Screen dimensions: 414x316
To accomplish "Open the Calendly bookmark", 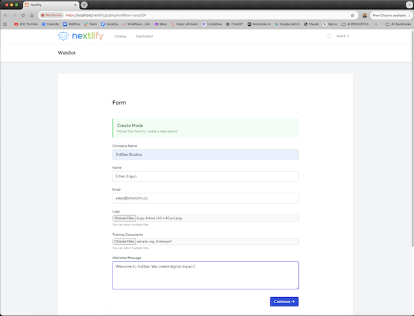I will click(x=50, y=24).
